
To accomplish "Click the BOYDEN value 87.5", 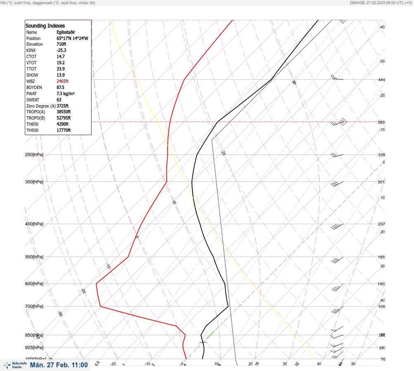I will [60, 87].
